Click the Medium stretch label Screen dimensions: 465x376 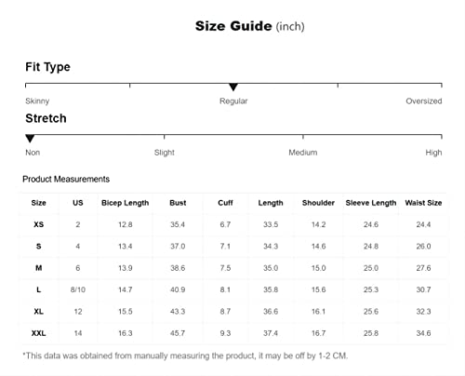303,153
